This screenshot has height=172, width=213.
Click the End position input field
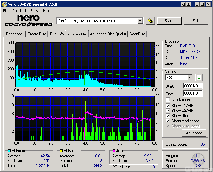pos(193,93)
